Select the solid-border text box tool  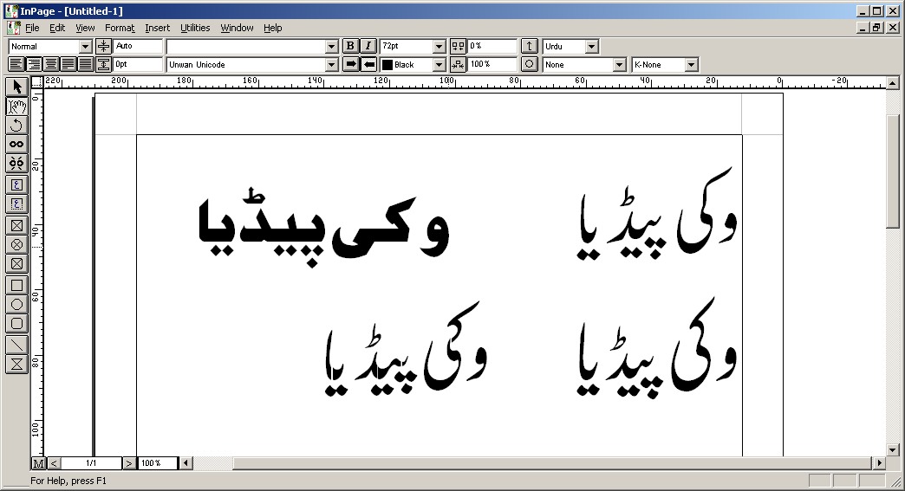[x=16, y=185]
